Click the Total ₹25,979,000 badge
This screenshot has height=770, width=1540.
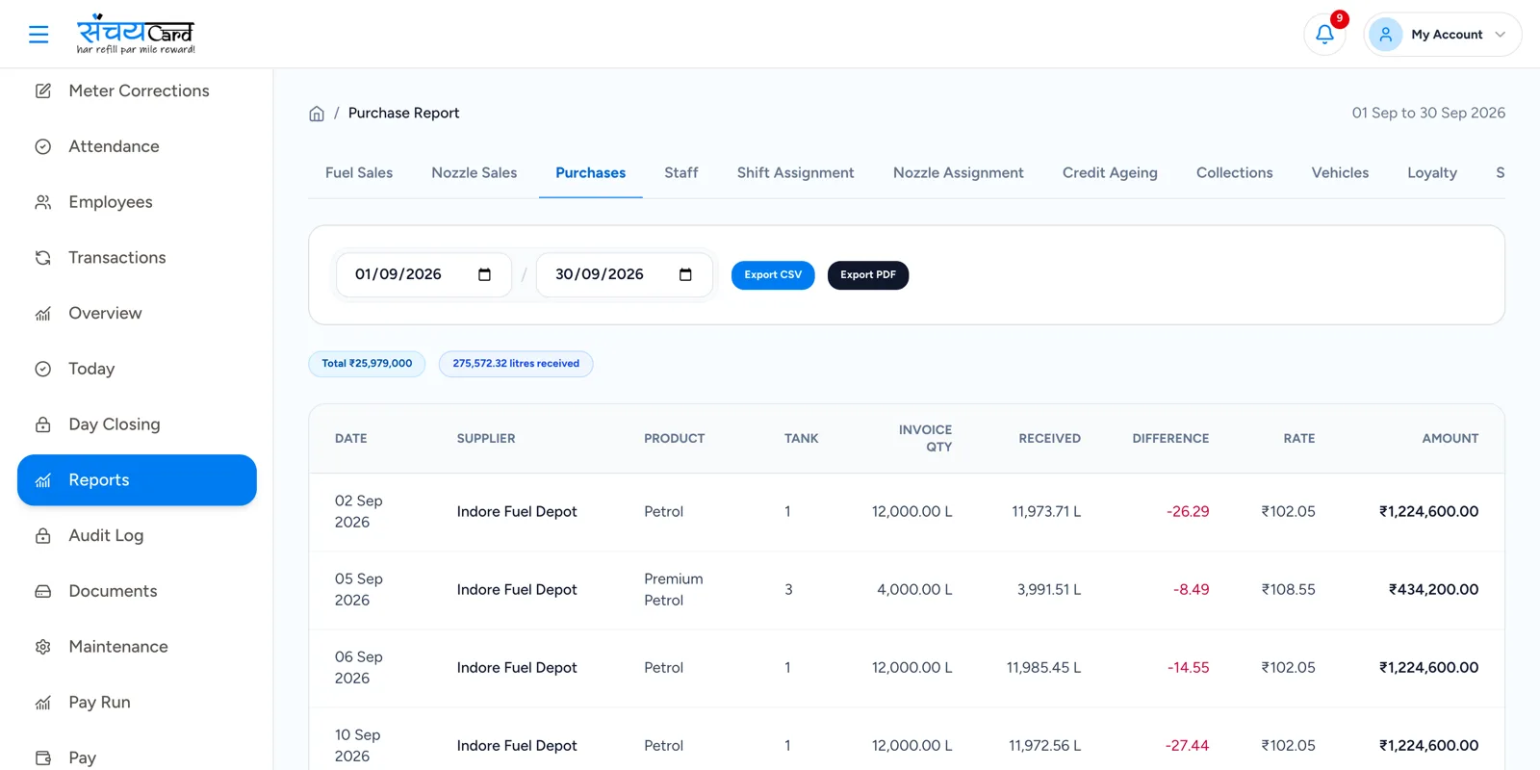click(x=367, y=364)
